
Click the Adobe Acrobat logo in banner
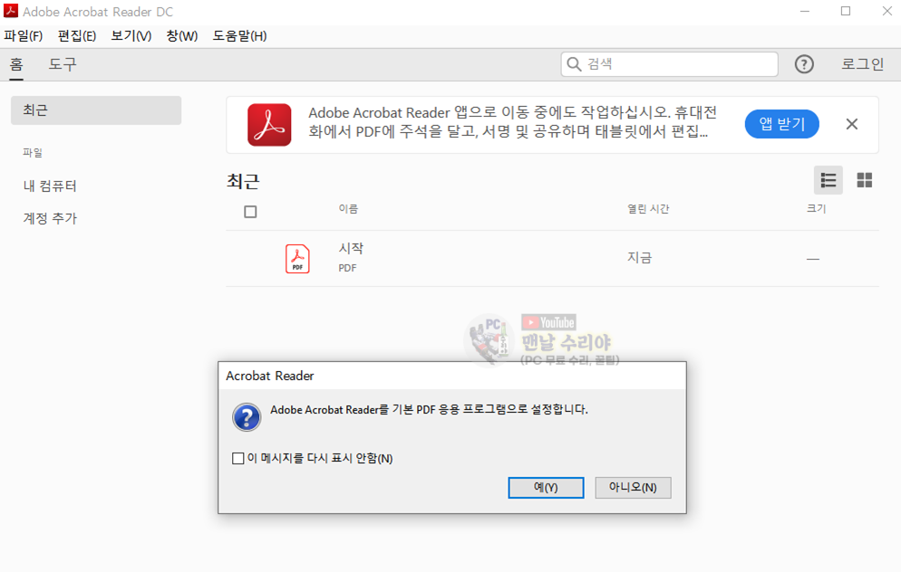(269, 125)
